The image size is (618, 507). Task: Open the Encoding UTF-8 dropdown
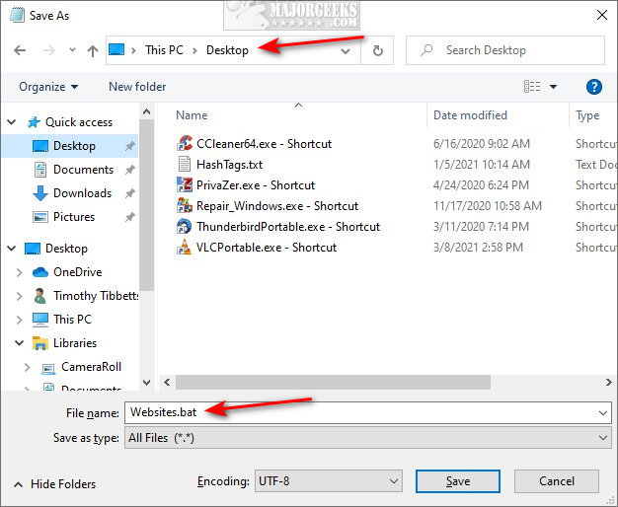(328, 481)
